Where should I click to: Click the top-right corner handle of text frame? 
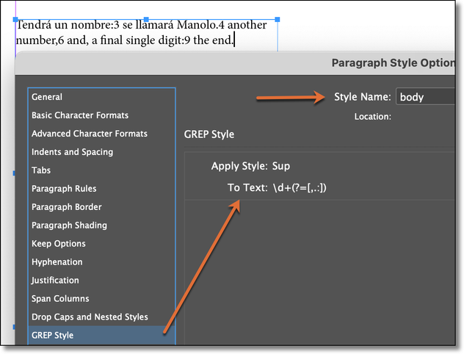tap(277, 19)
